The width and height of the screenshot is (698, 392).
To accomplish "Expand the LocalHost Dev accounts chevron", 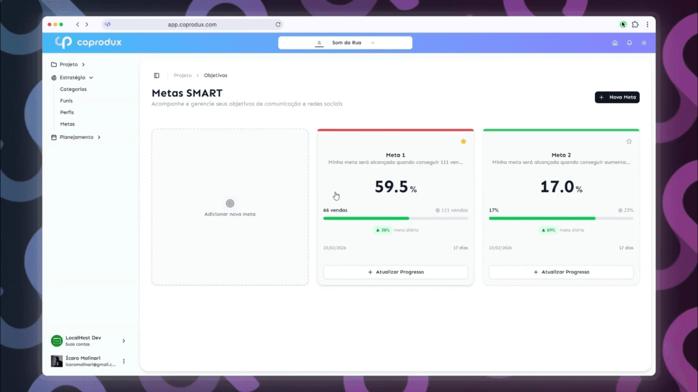I will tap(124, 341).
